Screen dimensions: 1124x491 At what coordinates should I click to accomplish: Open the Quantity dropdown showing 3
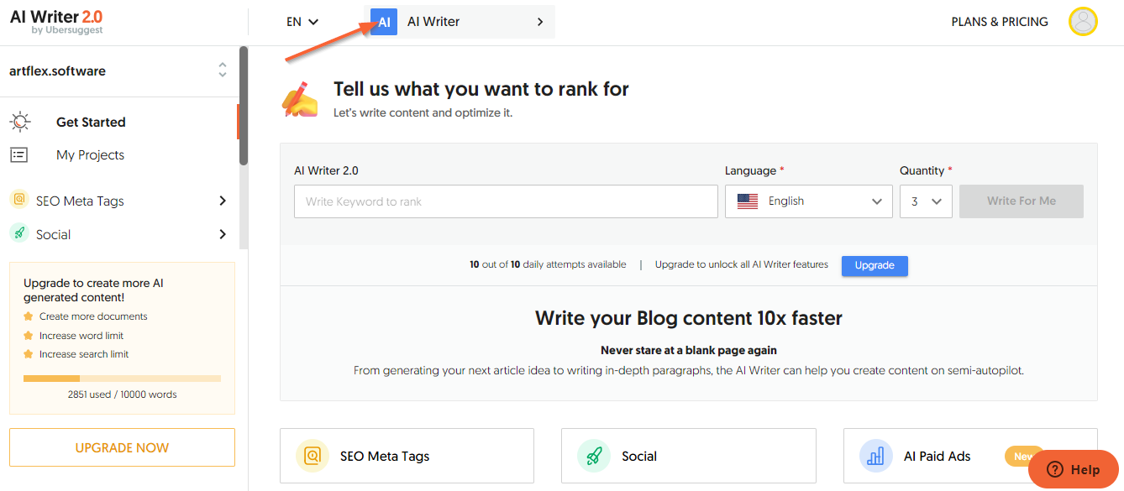click(926, 201)
